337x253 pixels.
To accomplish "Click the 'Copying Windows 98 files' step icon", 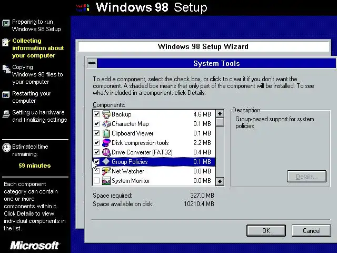I will pos(6,69).
